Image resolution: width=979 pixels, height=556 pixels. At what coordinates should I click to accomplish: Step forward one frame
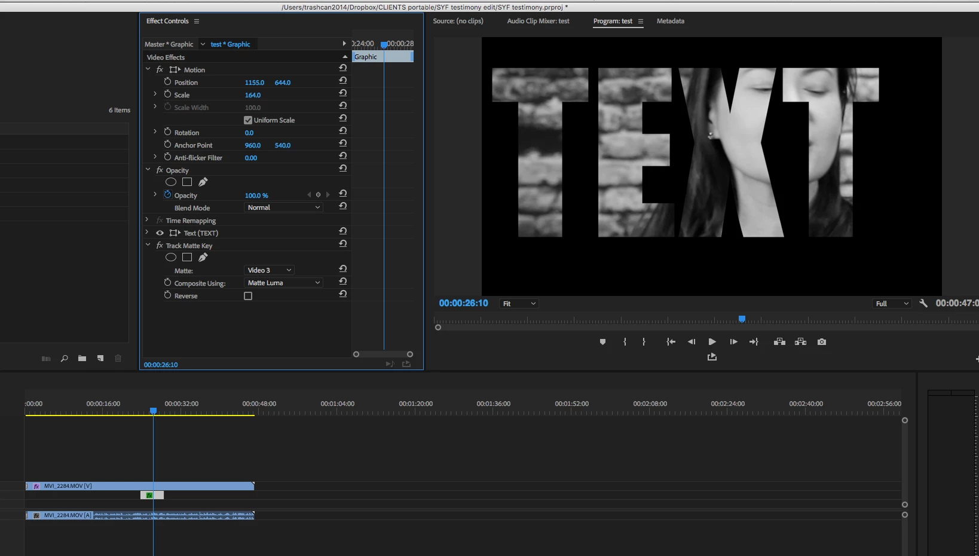coord(733,342)
